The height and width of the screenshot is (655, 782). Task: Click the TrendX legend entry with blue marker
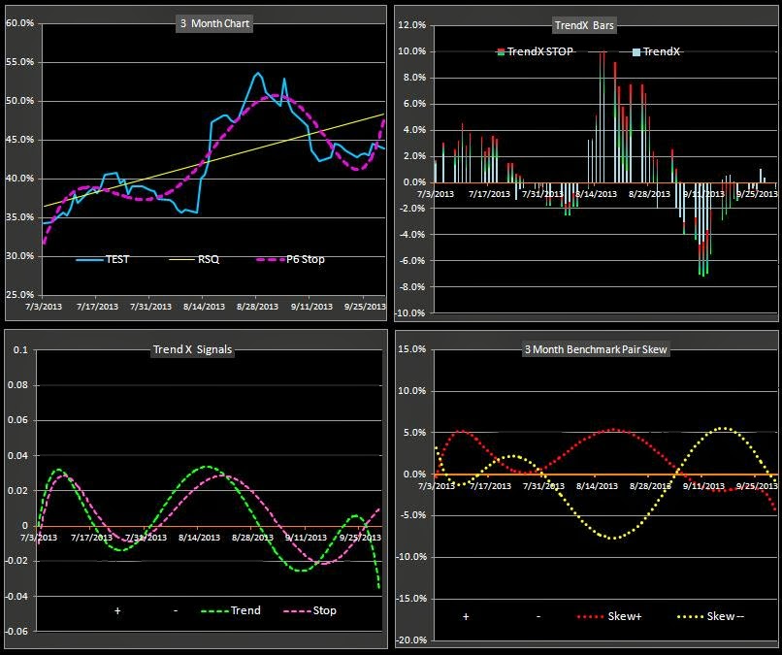656,51
